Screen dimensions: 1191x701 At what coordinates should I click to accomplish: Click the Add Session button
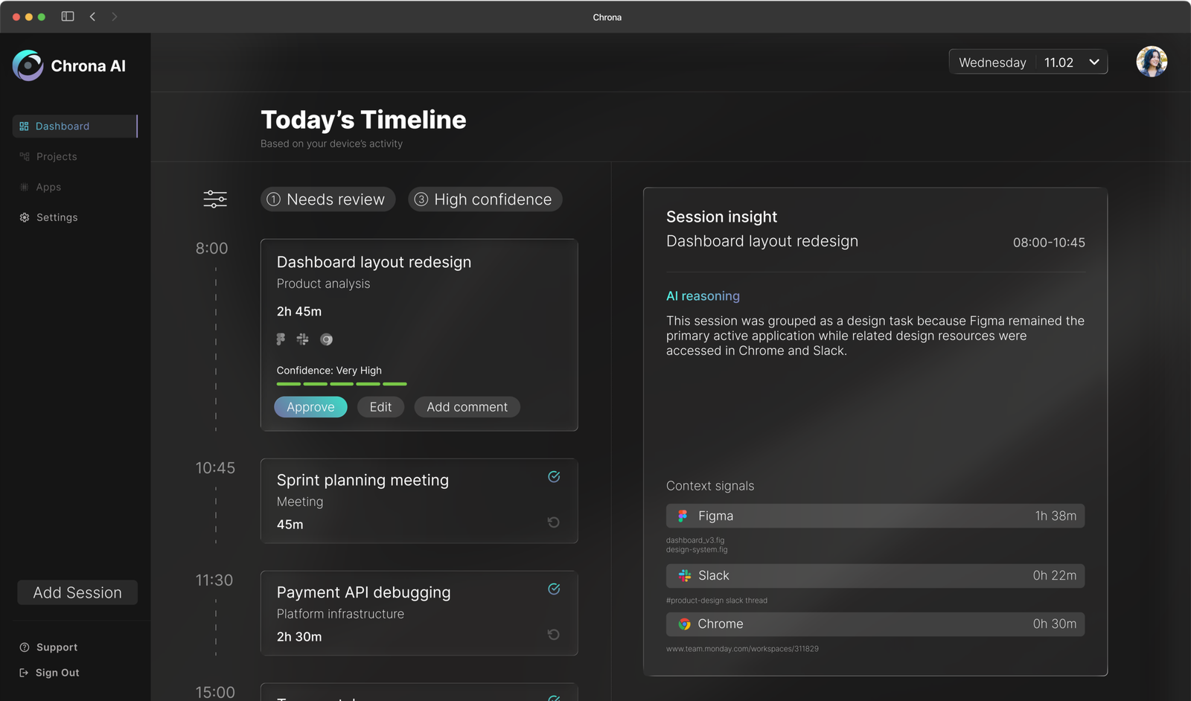77,592
